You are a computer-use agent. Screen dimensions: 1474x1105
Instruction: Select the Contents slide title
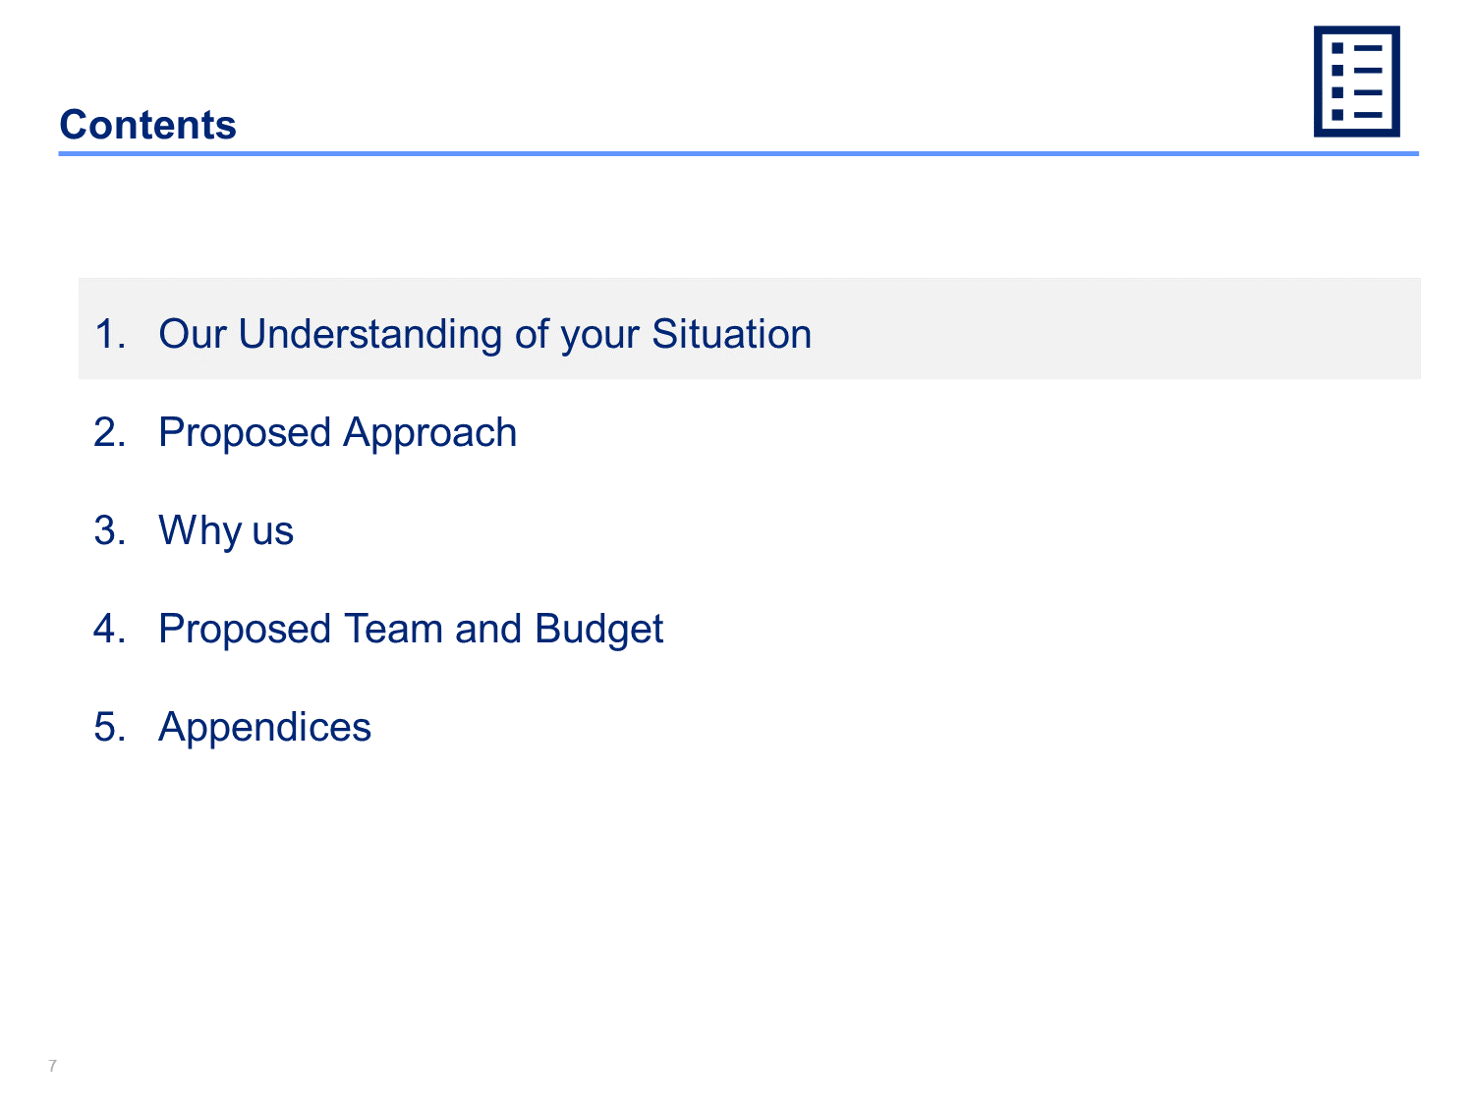click(x=148, y=125)
